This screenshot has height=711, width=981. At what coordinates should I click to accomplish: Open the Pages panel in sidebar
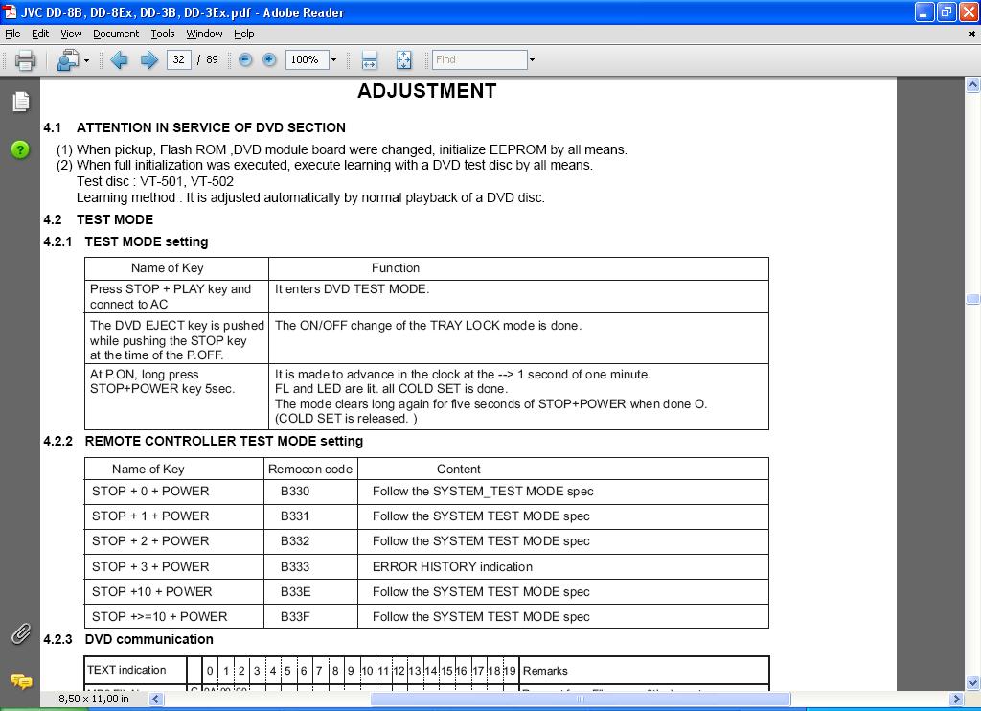tap(20, 102)
